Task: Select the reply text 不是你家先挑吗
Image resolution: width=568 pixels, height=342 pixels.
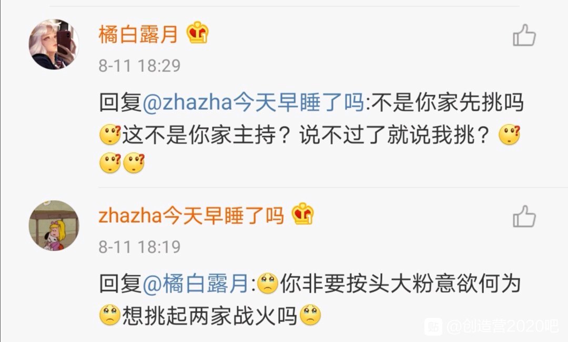Action: (x=448, y=102)
